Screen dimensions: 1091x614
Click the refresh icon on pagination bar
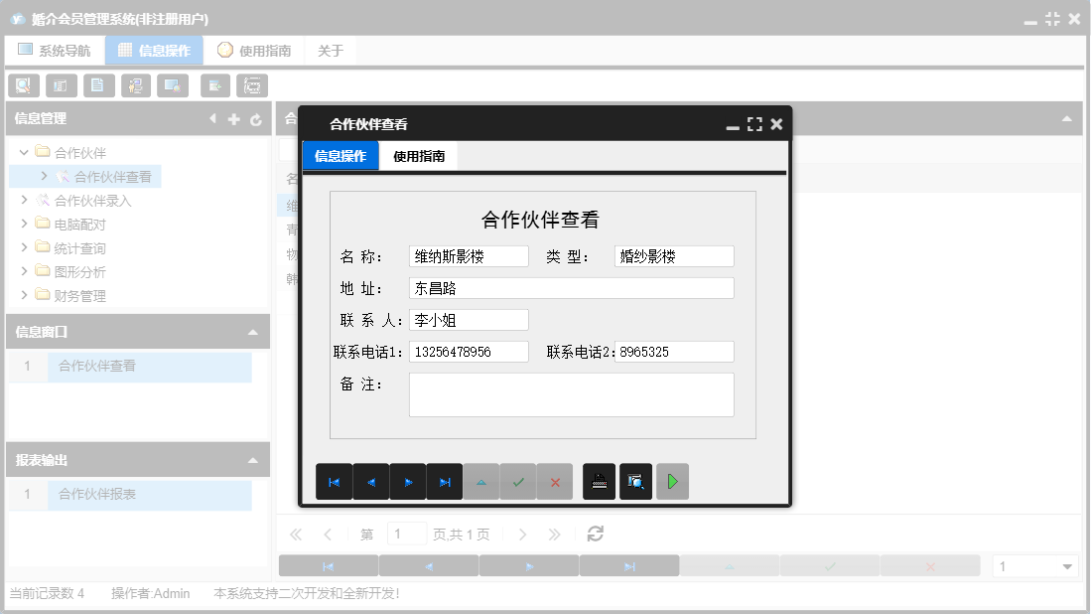(595, 534)
